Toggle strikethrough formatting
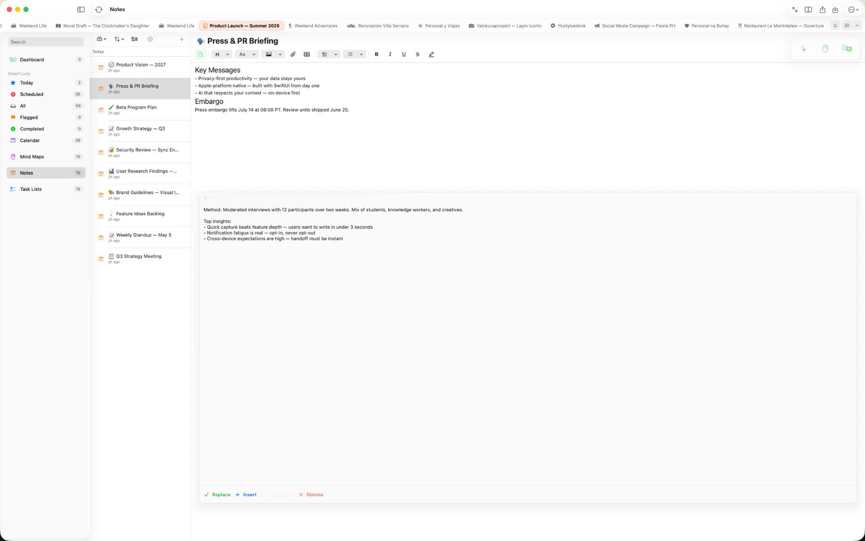The image size is (865, 541). click(x=417, y=54)
